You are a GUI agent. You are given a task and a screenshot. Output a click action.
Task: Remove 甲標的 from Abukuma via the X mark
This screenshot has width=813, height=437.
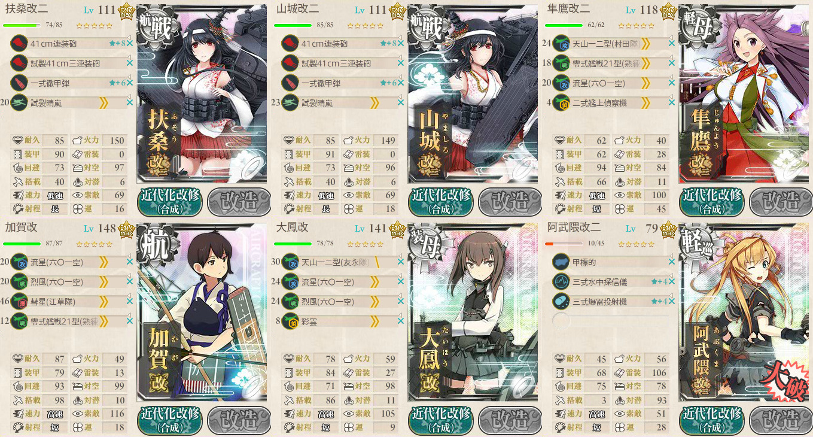coord(671,262)
